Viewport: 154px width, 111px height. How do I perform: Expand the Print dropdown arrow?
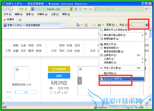[x=103, y=25]
